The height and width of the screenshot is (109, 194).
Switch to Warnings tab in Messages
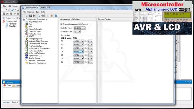coord(17,85)
